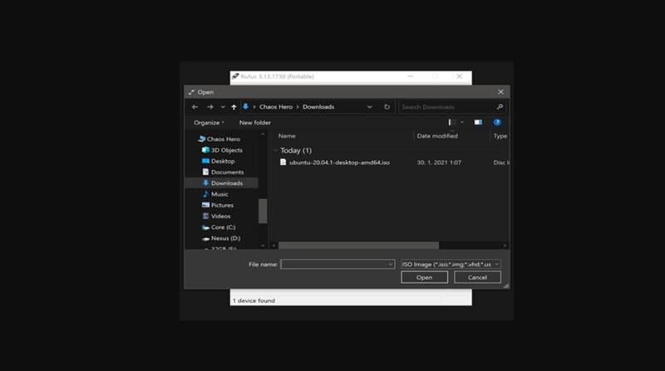The image size is (665, 371).
Task: Select Chaos Hero in the address path
Action: click(x=276, y=107)
